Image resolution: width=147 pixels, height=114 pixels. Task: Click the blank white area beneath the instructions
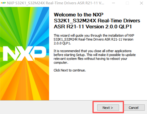point(98,86)
